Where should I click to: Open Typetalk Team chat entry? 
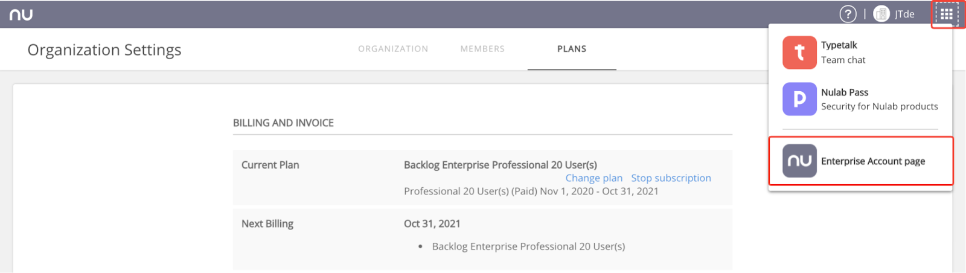[x=860, y=53]
